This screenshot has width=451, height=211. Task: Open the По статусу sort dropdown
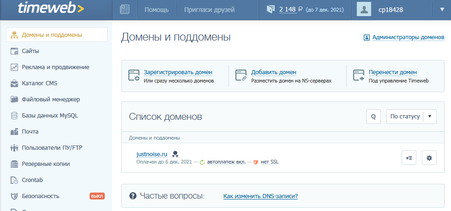click(411, 117)
